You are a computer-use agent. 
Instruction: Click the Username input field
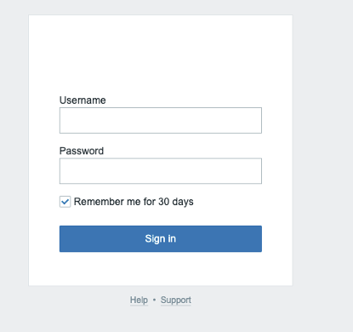pos(161,120)
